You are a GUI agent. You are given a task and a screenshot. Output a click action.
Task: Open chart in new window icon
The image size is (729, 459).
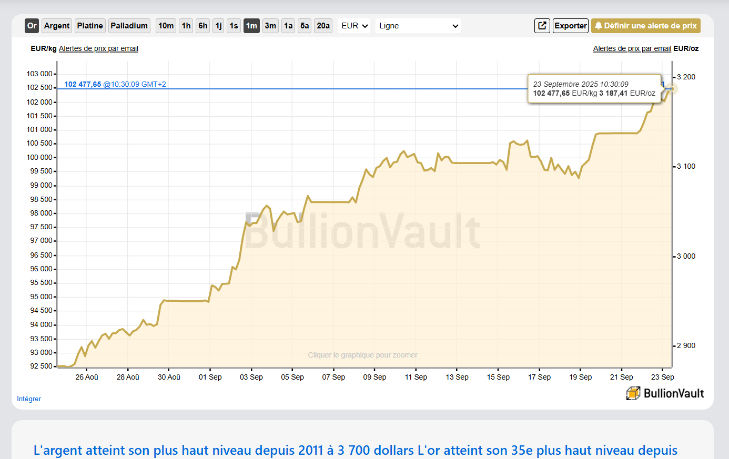coord(542,26)
